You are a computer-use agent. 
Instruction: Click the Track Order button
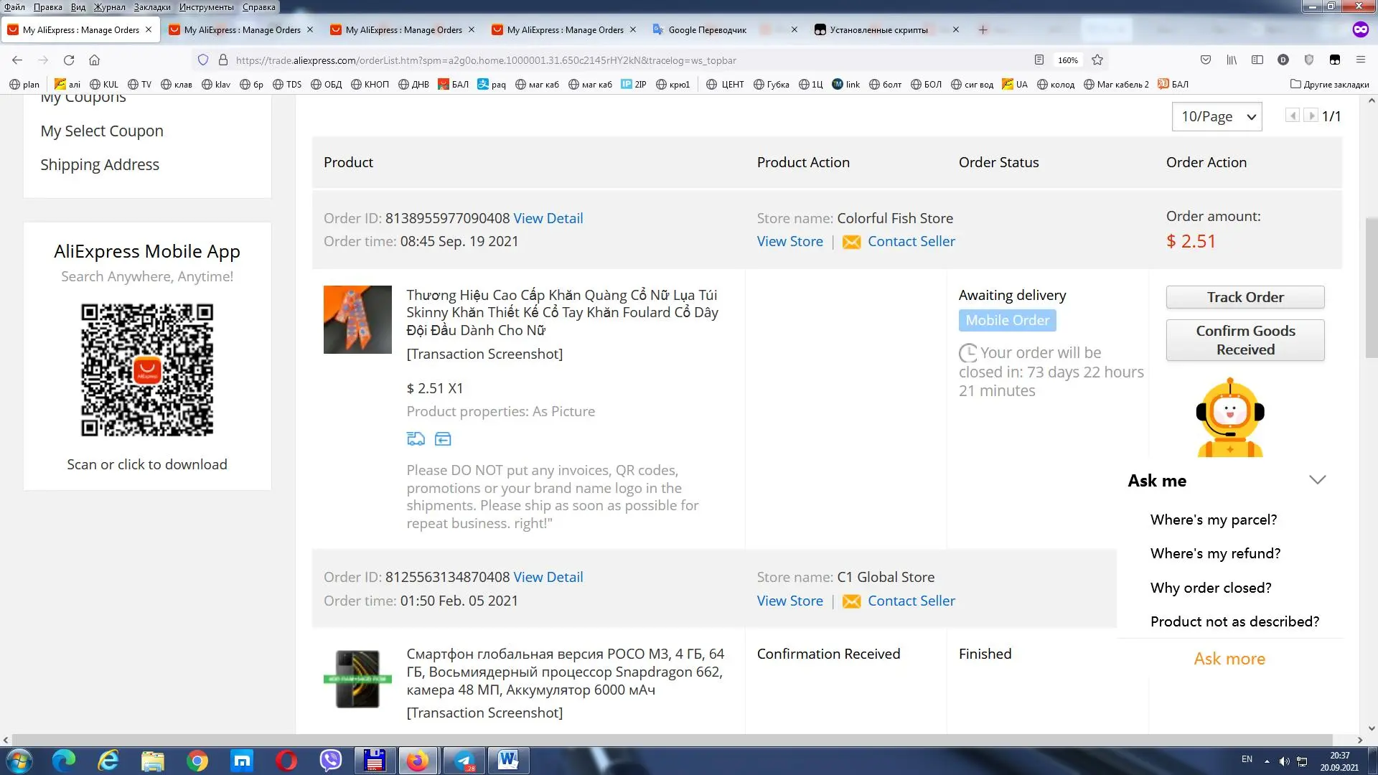(1245, 297)
